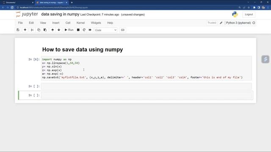
Task: Switch to the Documents browser tab
Action: (17, 3)
